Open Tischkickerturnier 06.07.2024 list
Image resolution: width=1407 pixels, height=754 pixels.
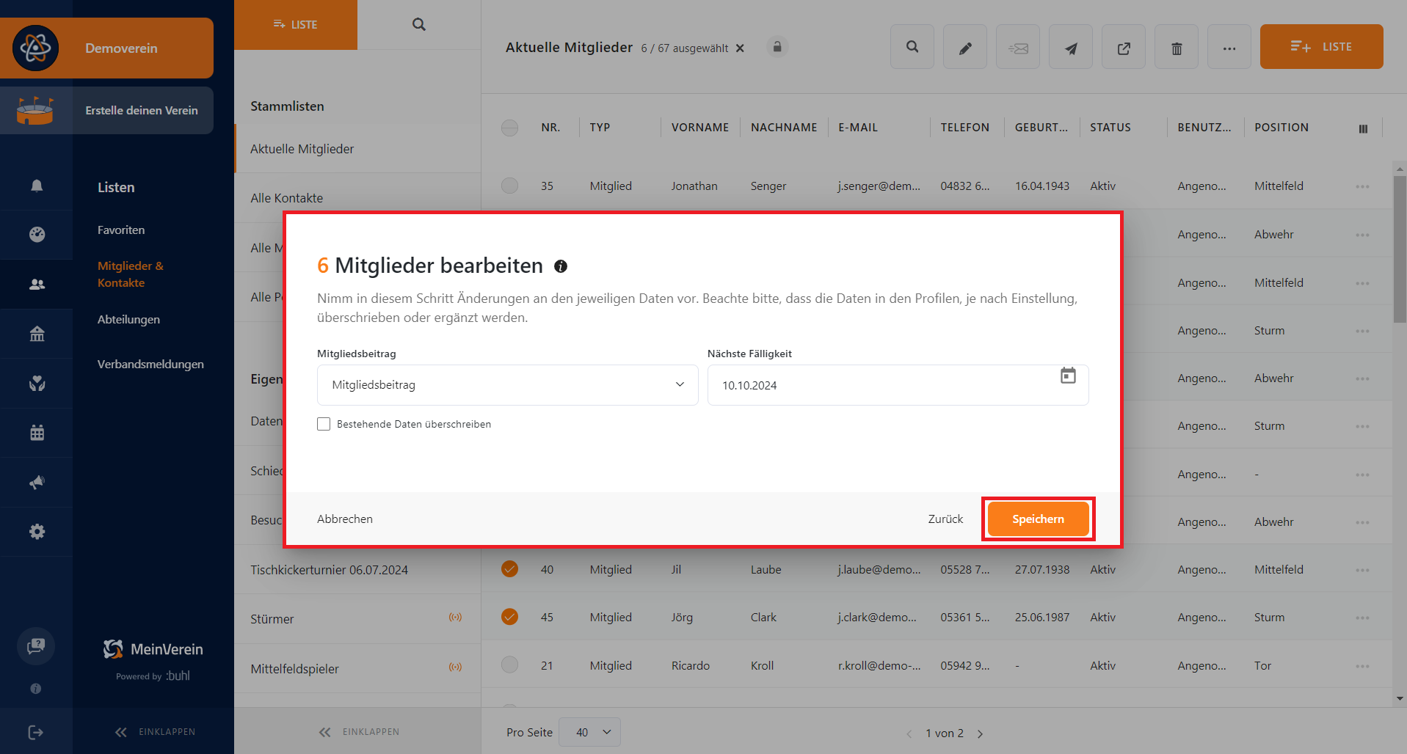[x=357, y=570]
